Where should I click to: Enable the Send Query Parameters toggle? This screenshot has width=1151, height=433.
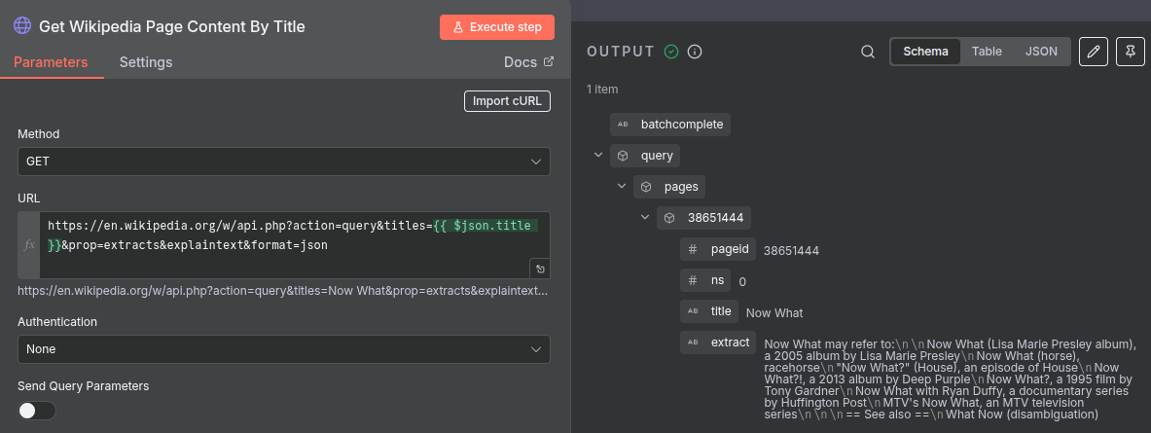click(x=37, y=411)
